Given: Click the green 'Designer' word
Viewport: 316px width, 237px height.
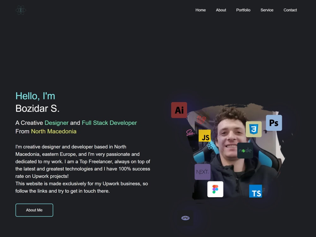Looking at the screenshot, I should [57, 123].
